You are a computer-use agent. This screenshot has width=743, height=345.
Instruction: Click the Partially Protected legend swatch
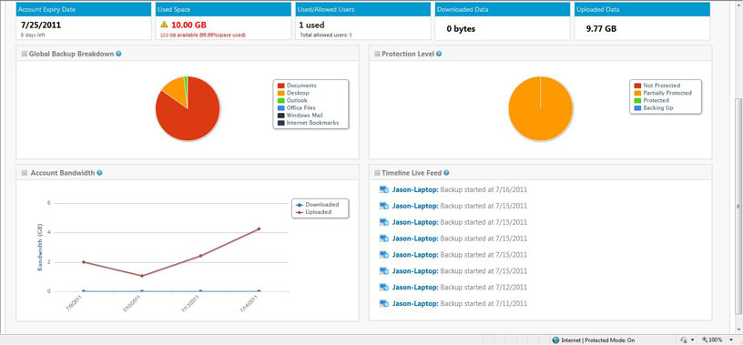click(637, 93)
